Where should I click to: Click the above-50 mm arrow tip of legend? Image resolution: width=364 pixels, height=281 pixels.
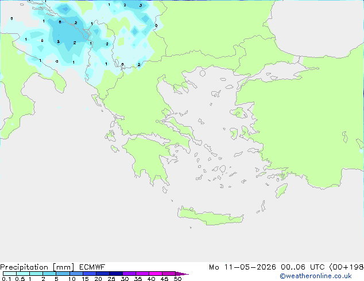[x=182, y=274]
